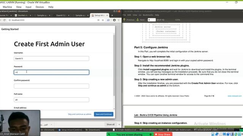The height and width of the screenshot is (136, 243).
Task: Open the Chromium three-dot menu
Action: click(119, 20)
